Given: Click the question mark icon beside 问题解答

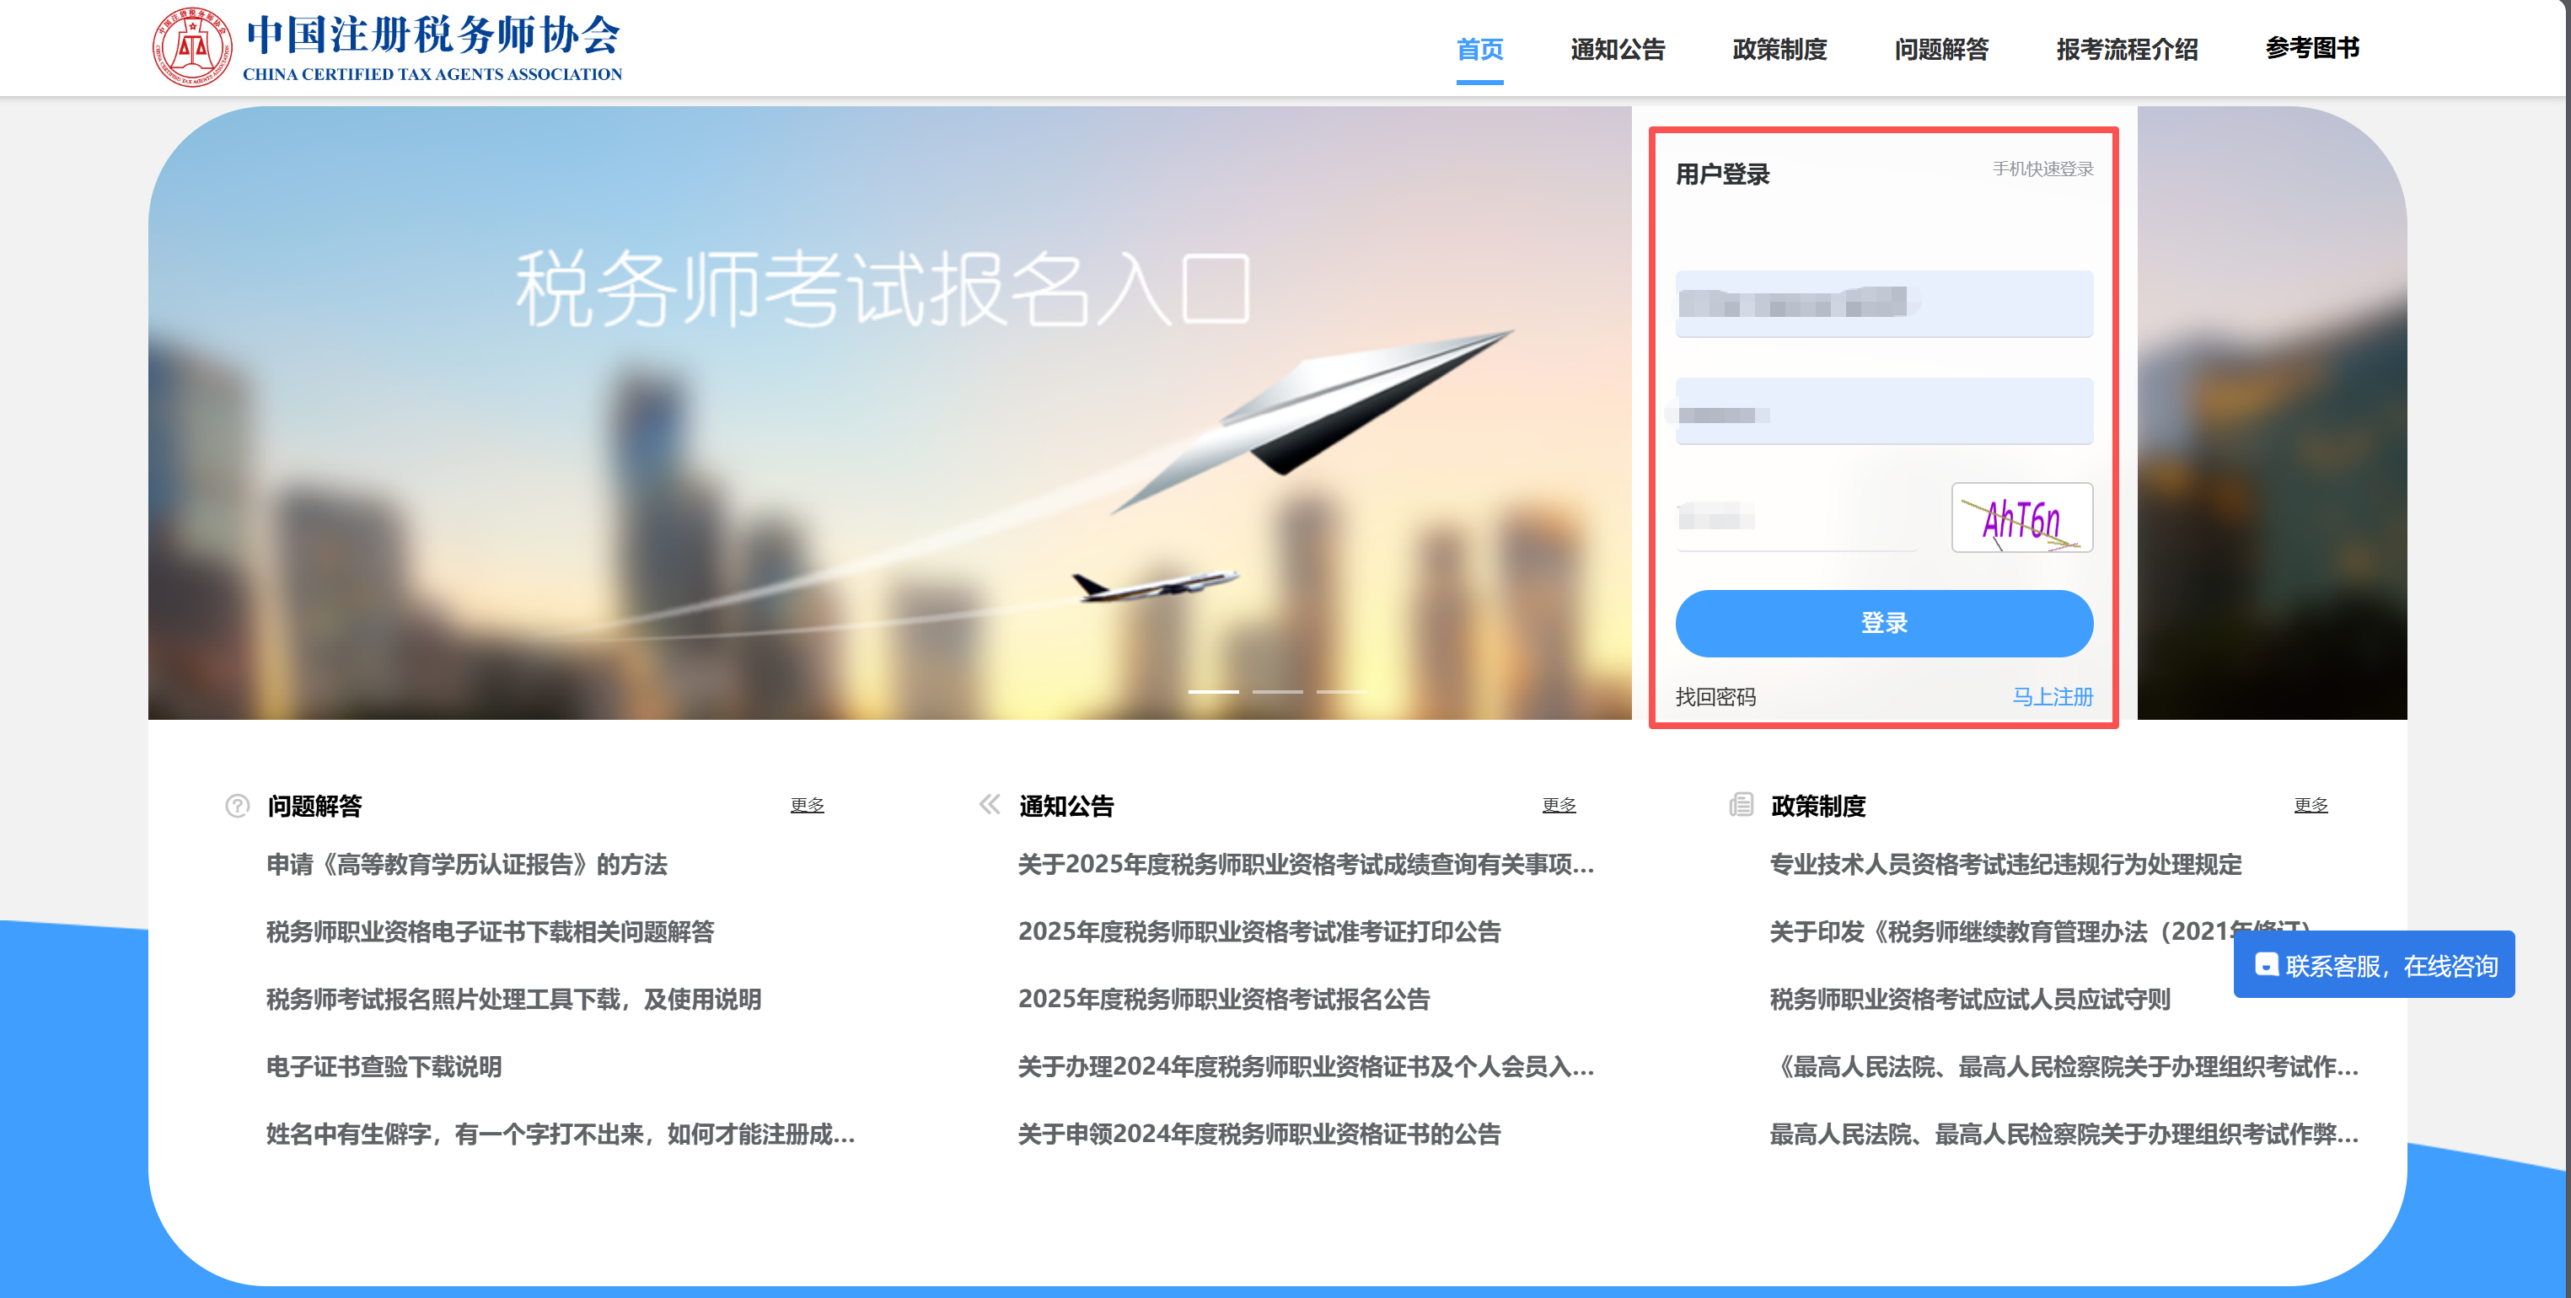Looking at the screenshot, I should pos(238,805).
